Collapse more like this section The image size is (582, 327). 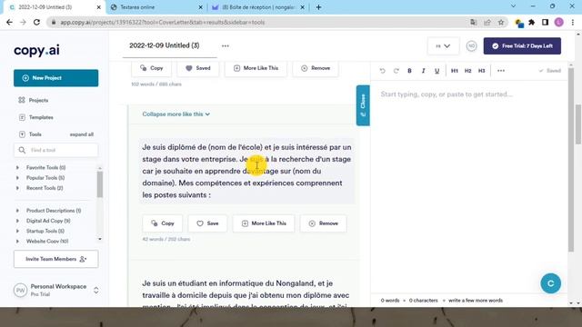click(176, 114)
